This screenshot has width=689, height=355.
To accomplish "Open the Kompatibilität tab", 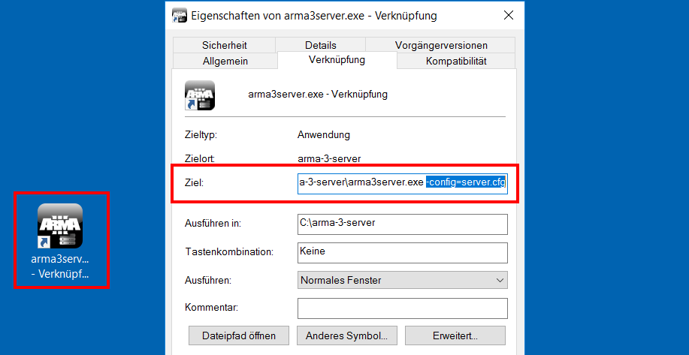I will pyautogui.click(x=456, y=61).
